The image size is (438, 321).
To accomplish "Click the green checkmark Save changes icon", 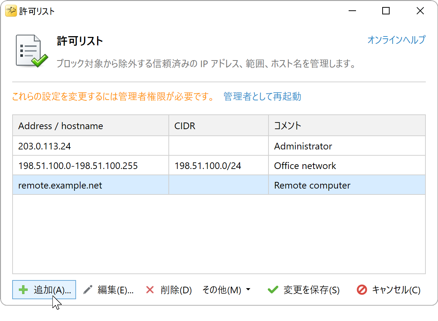I will (x=273, y=290).
